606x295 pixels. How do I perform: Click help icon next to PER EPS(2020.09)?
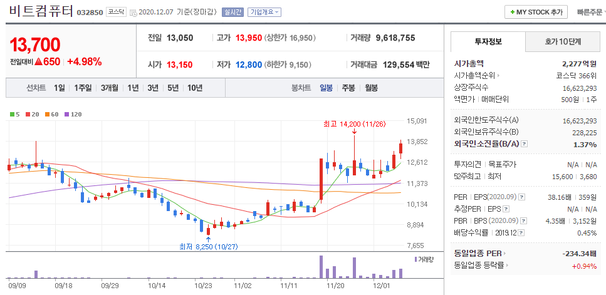coord(522,197)
